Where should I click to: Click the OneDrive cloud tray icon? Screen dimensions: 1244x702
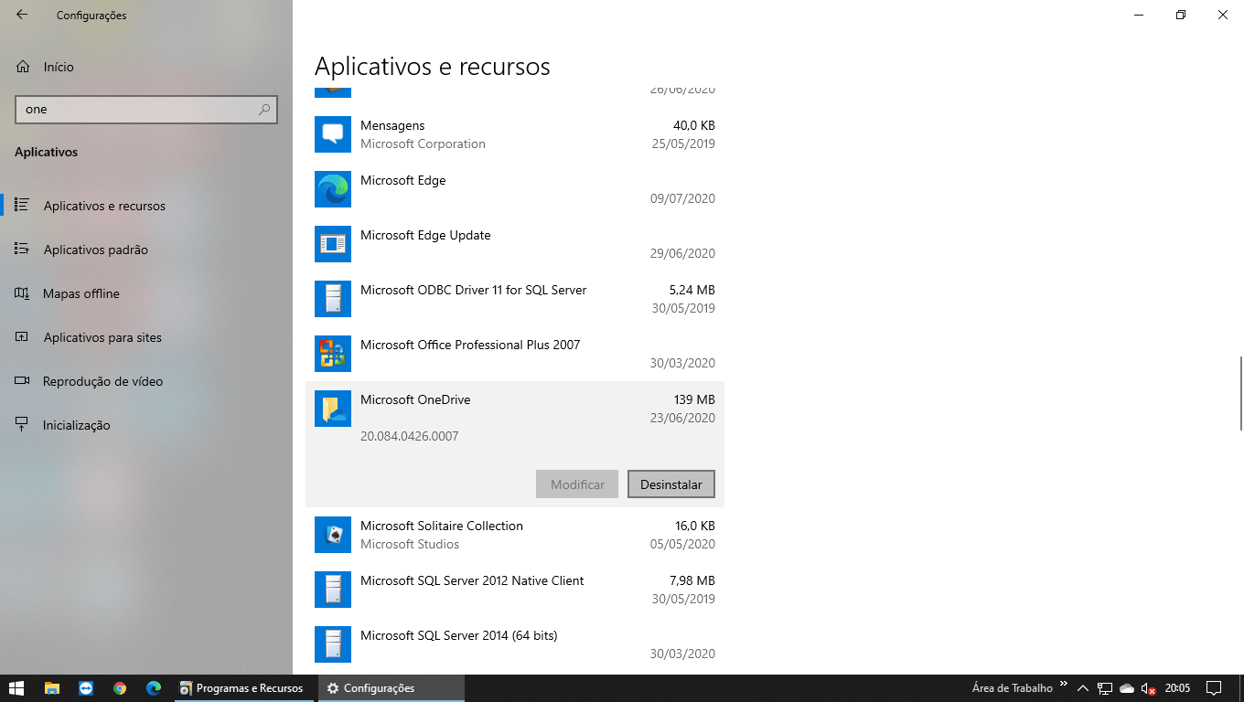tap(1127, 688)
